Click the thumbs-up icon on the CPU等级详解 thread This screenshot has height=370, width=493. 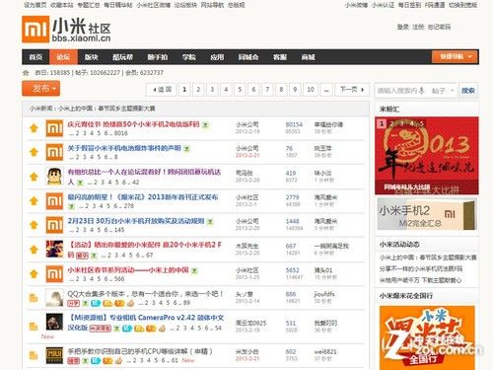coord(118,361)
